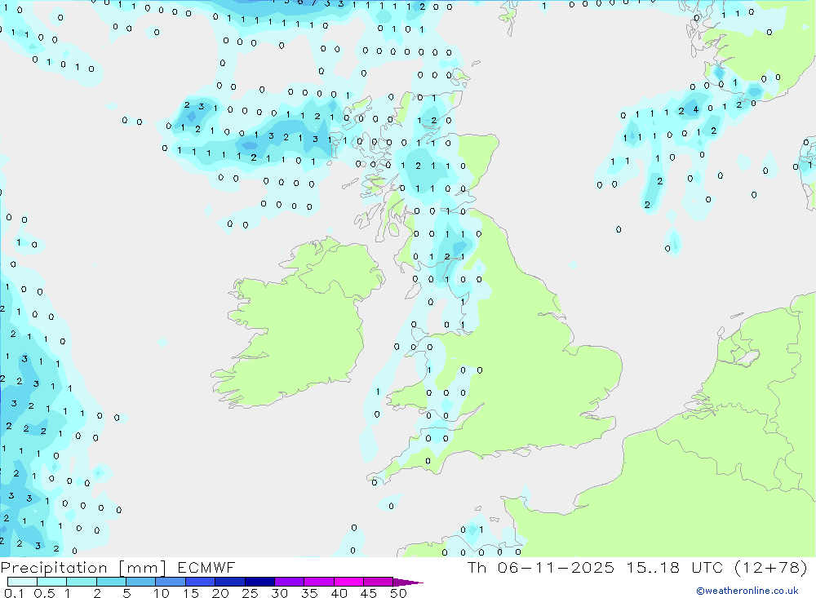Select the 'ECMWF' model label
This screenshot has height=598, width=816.
click(206, 567)
